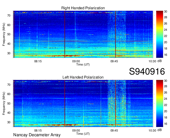Click the 70 MHz tick on Left Handed plot
Viewport: 170px width, 138px height.
tap(9, 85)
